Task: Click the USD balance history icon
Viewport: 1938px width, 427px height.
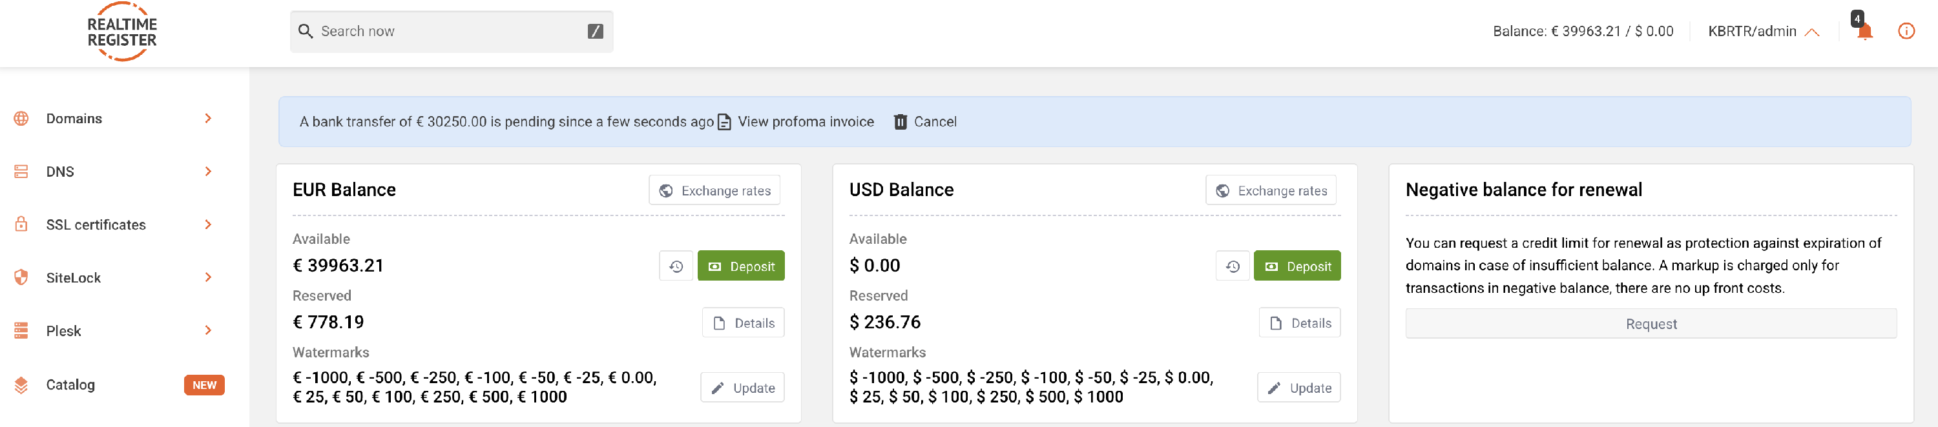Action: 1233,266
